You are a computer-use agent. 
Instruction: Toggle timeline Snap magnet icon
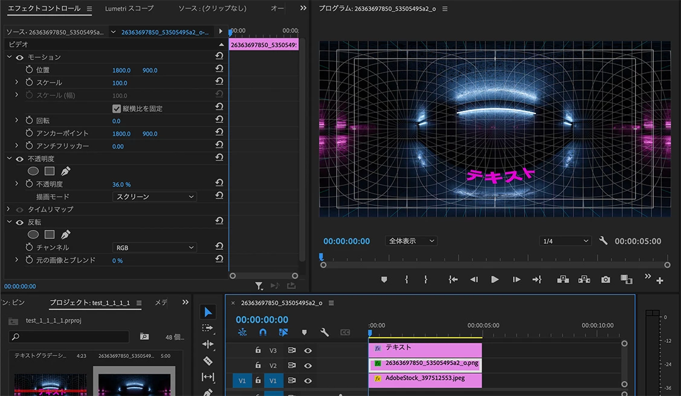tap(263, 332)
